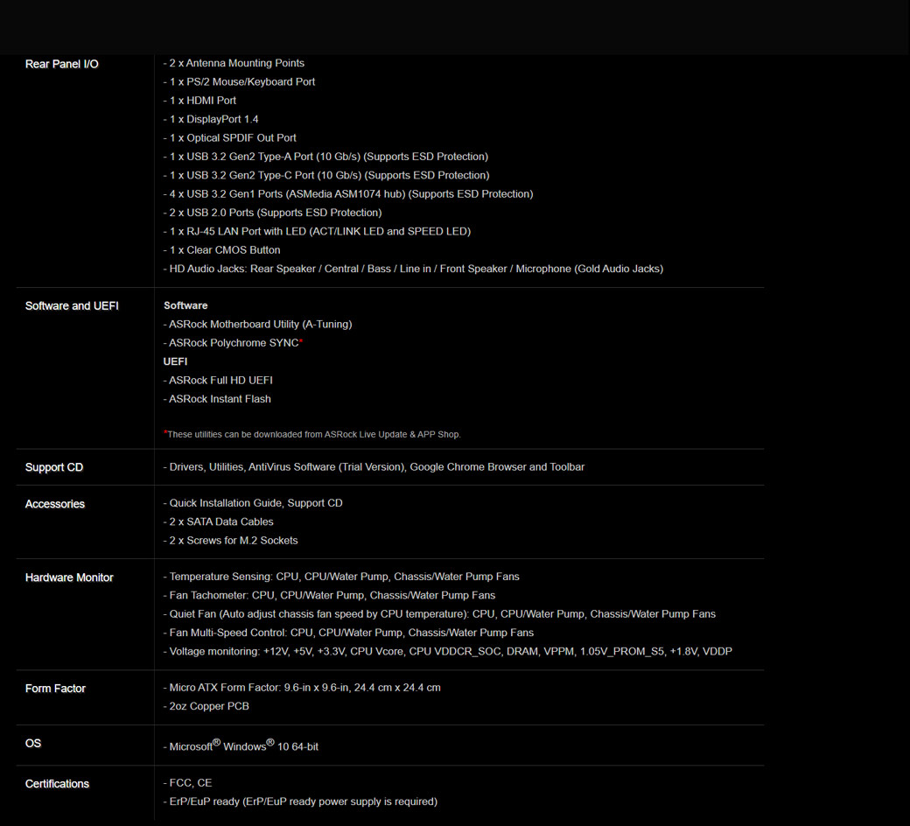Click the DisplayPort 1.4 line
Viewport: 910px width, 826px height.
coord(211,119)
